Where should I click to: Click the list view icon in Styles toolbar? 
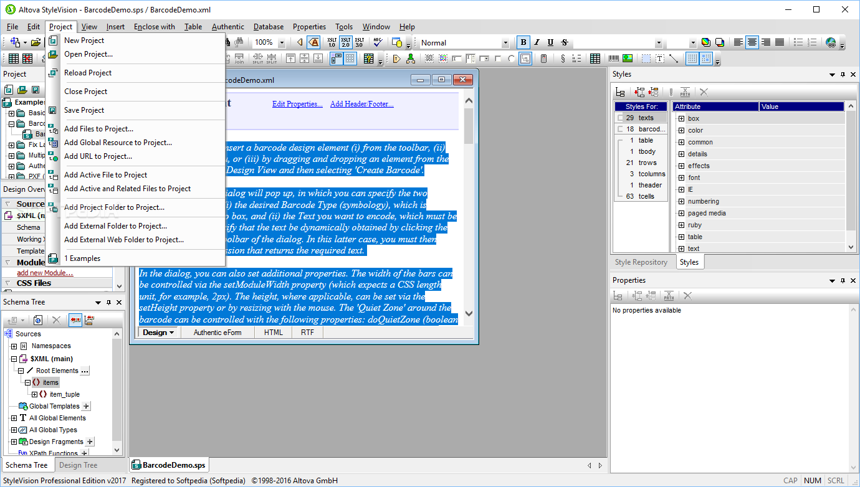click(620, 92)
